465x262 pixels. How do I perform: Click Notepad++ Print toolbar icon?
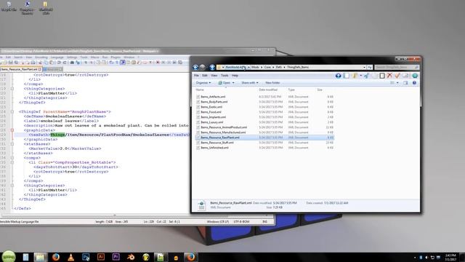[x=33, y=63]
